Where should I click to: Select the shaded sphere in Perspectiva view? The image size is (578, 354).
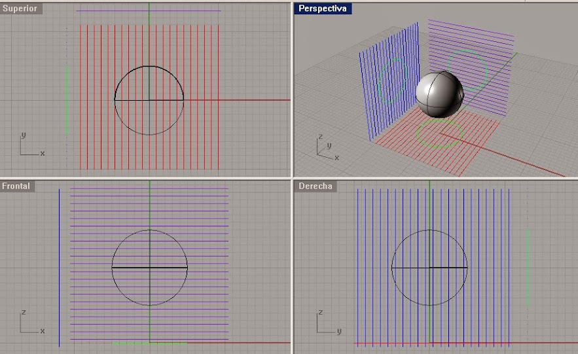click(439, 94)
